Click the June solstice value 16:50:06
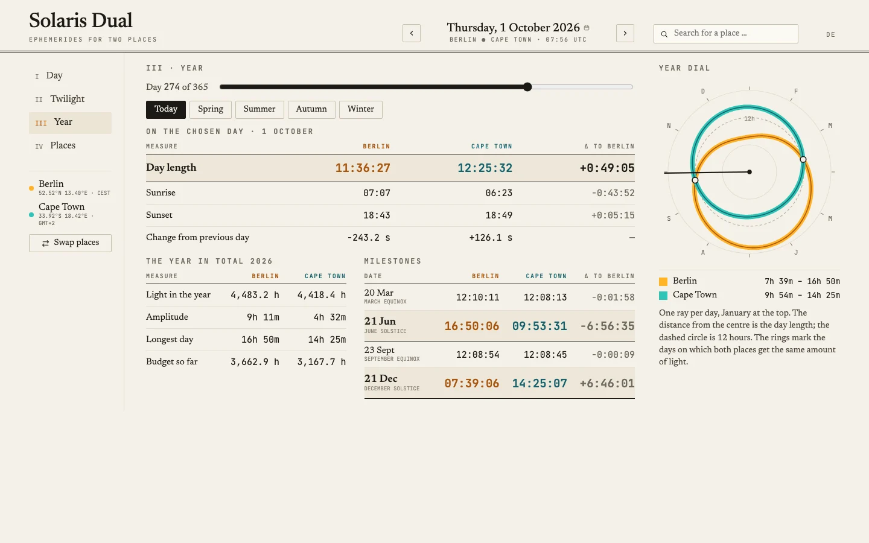Image resolution: width=869 pixels, height=543 pixels. 472,326
